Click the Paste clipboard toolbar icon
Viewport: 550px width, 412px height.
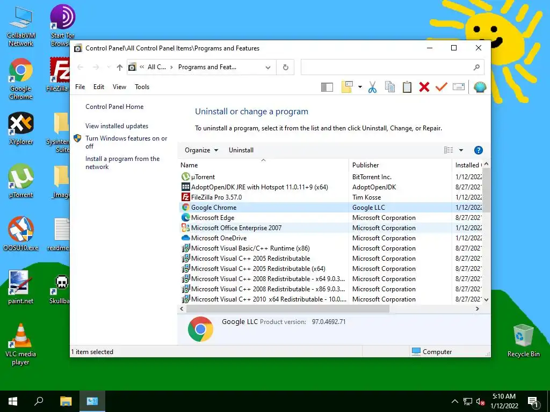point(407,87)
